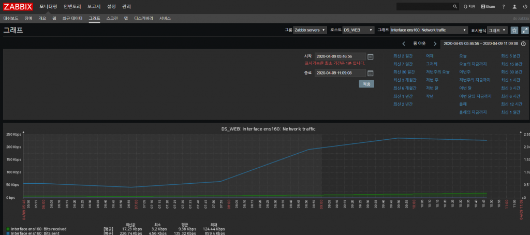This screenshot has height=235, width=530.
Task: Click the 줌 아웃 zoom out button
Action: (x=419, y=43)
